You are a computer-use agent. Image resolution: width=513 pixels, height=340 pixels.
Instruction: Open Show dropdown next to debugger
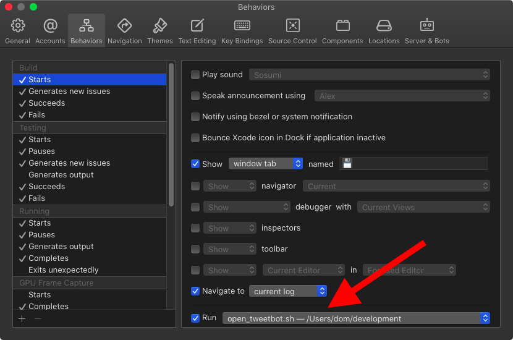pos(247,207)
